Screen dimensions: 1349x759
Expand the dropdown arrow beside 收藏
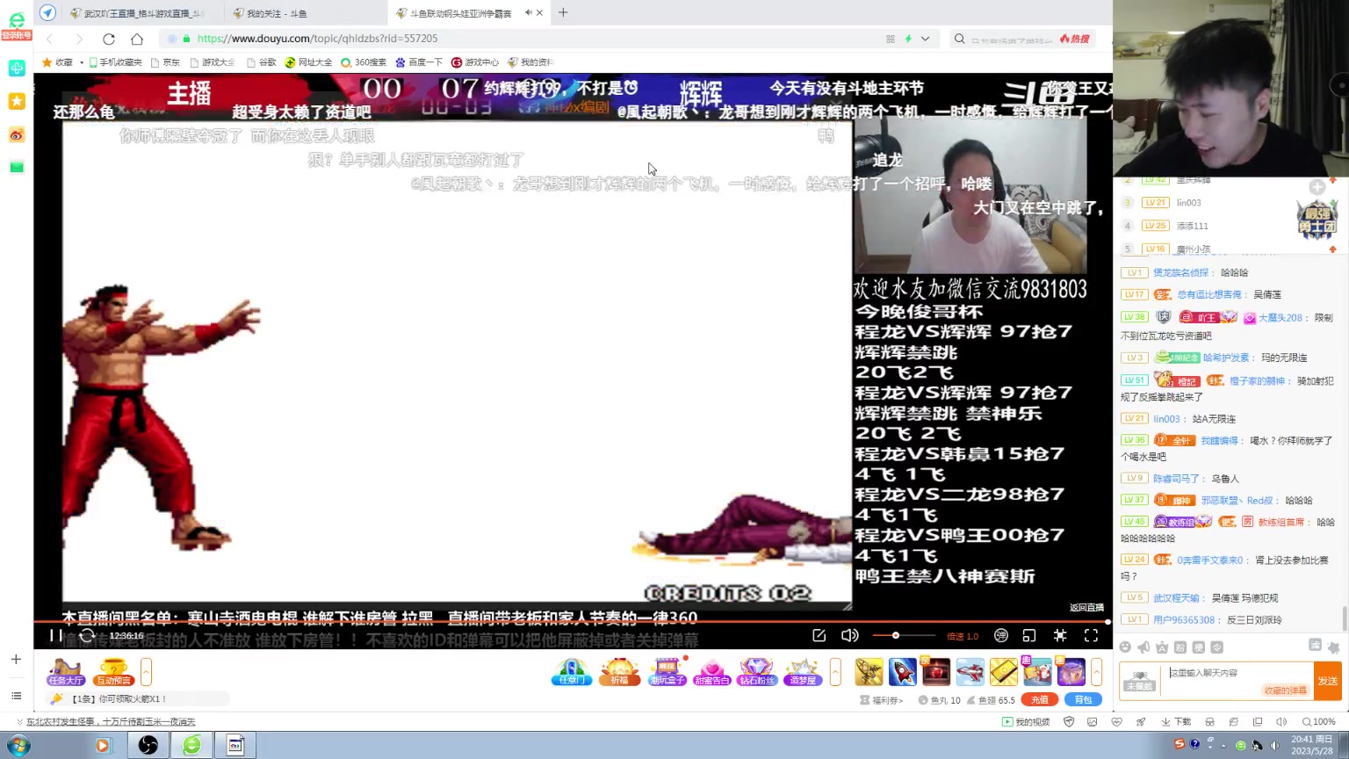click(82, 62)
